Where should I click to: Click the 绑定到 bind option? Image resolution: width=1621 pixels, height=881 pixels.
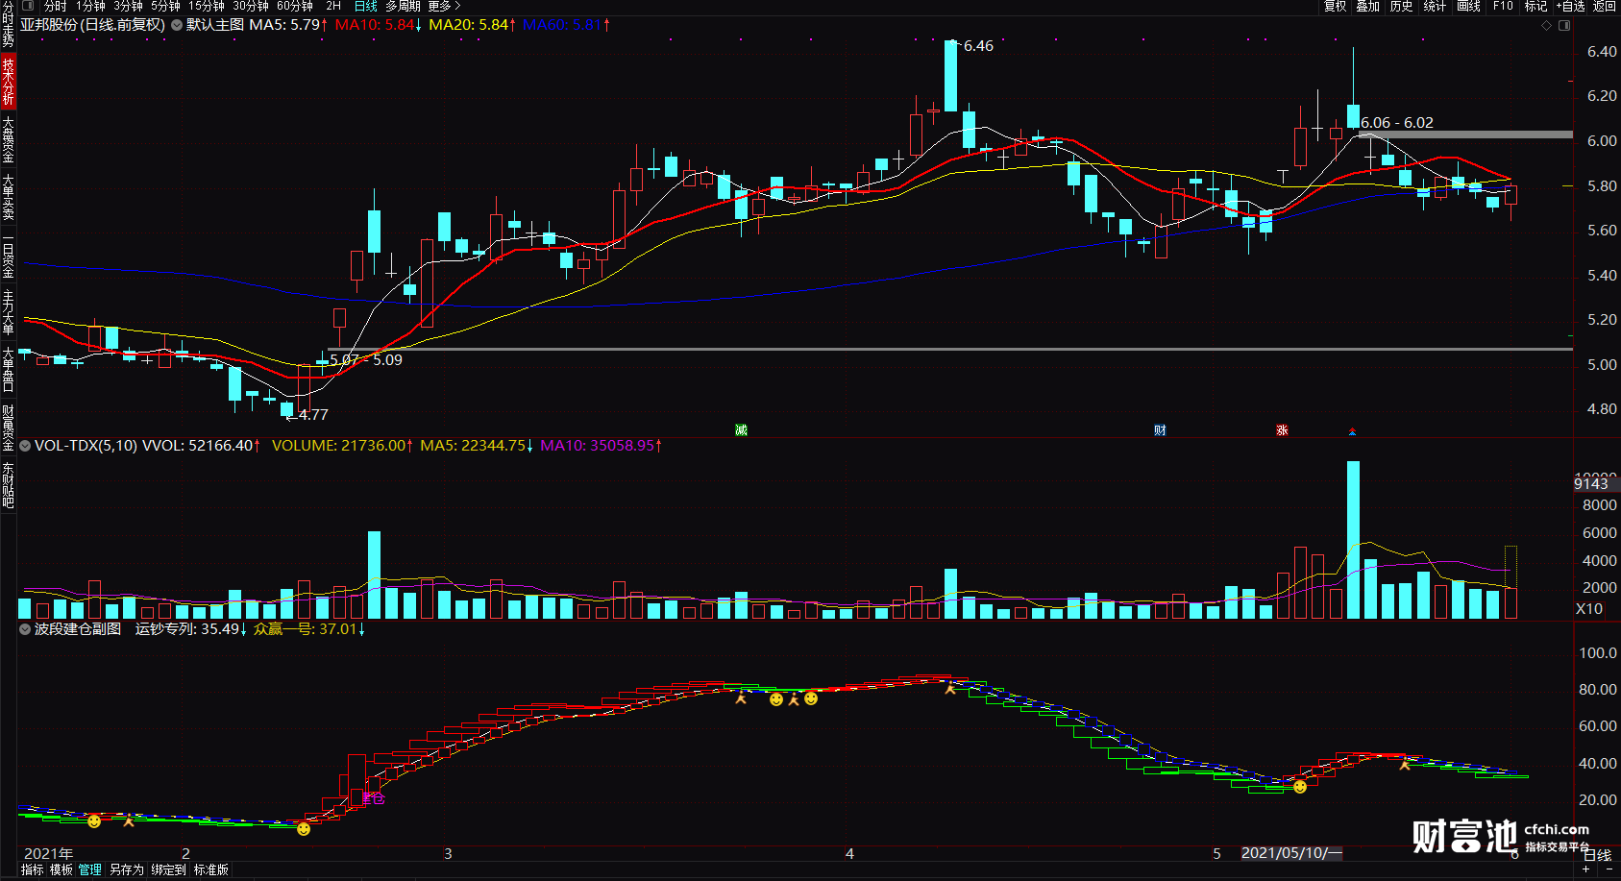pos(168,869)
